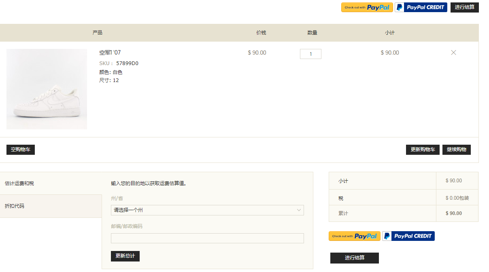This screenshot has width=489, height=272.
Task: Click the 小计 column header in product table
Action: tap(390, 33)
